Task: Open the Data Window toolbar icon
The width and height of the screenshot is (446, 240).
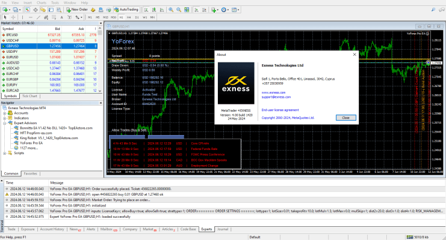Action: (x=36, y=10)
